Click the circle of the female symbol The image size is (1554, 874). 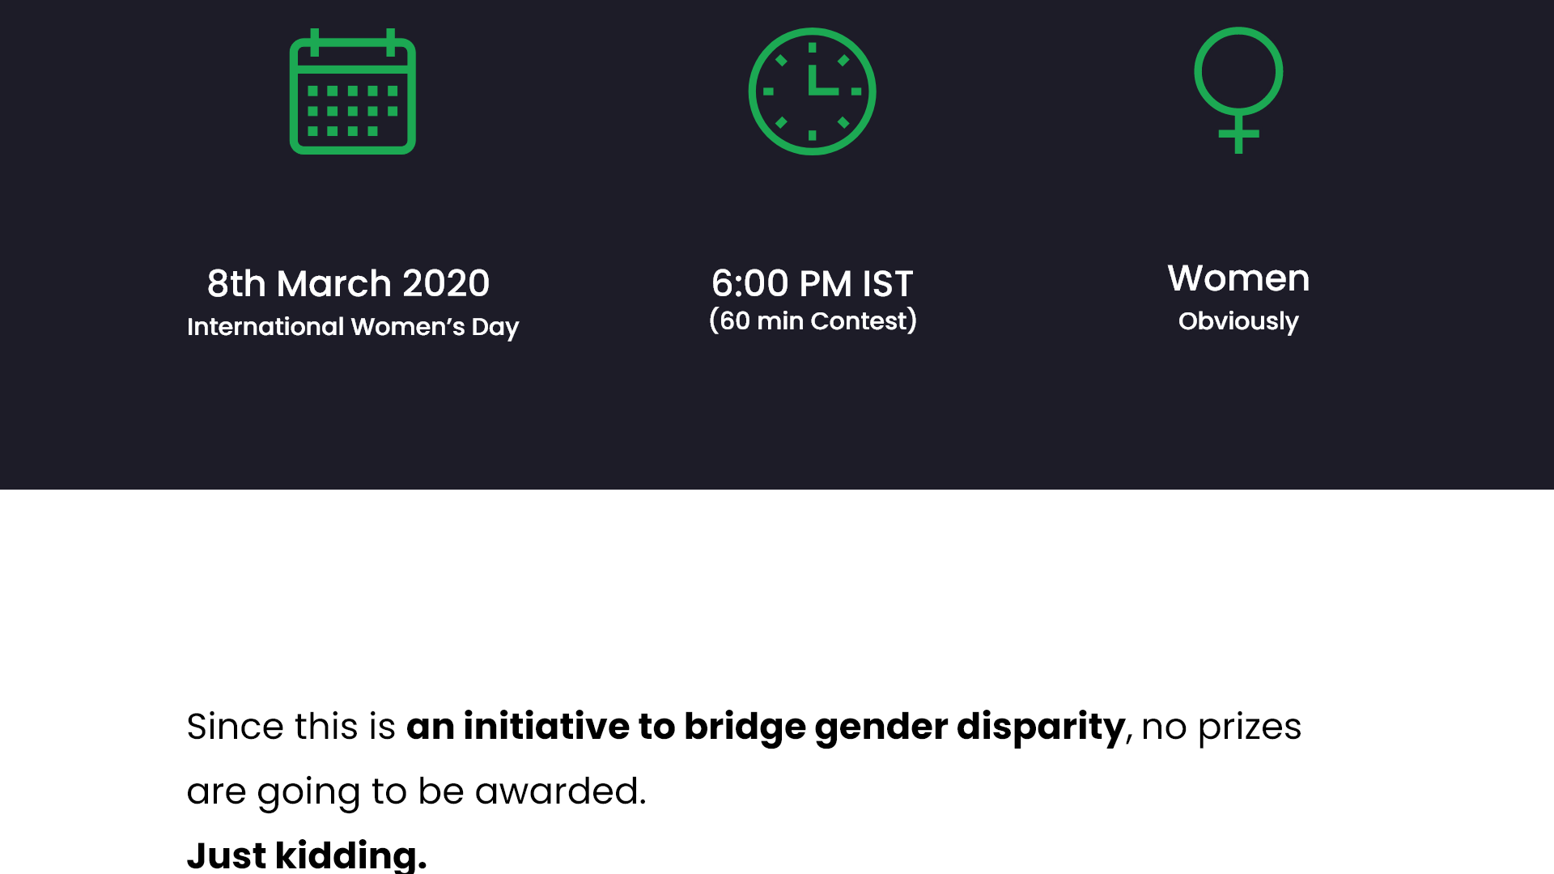click(1238, 71)
